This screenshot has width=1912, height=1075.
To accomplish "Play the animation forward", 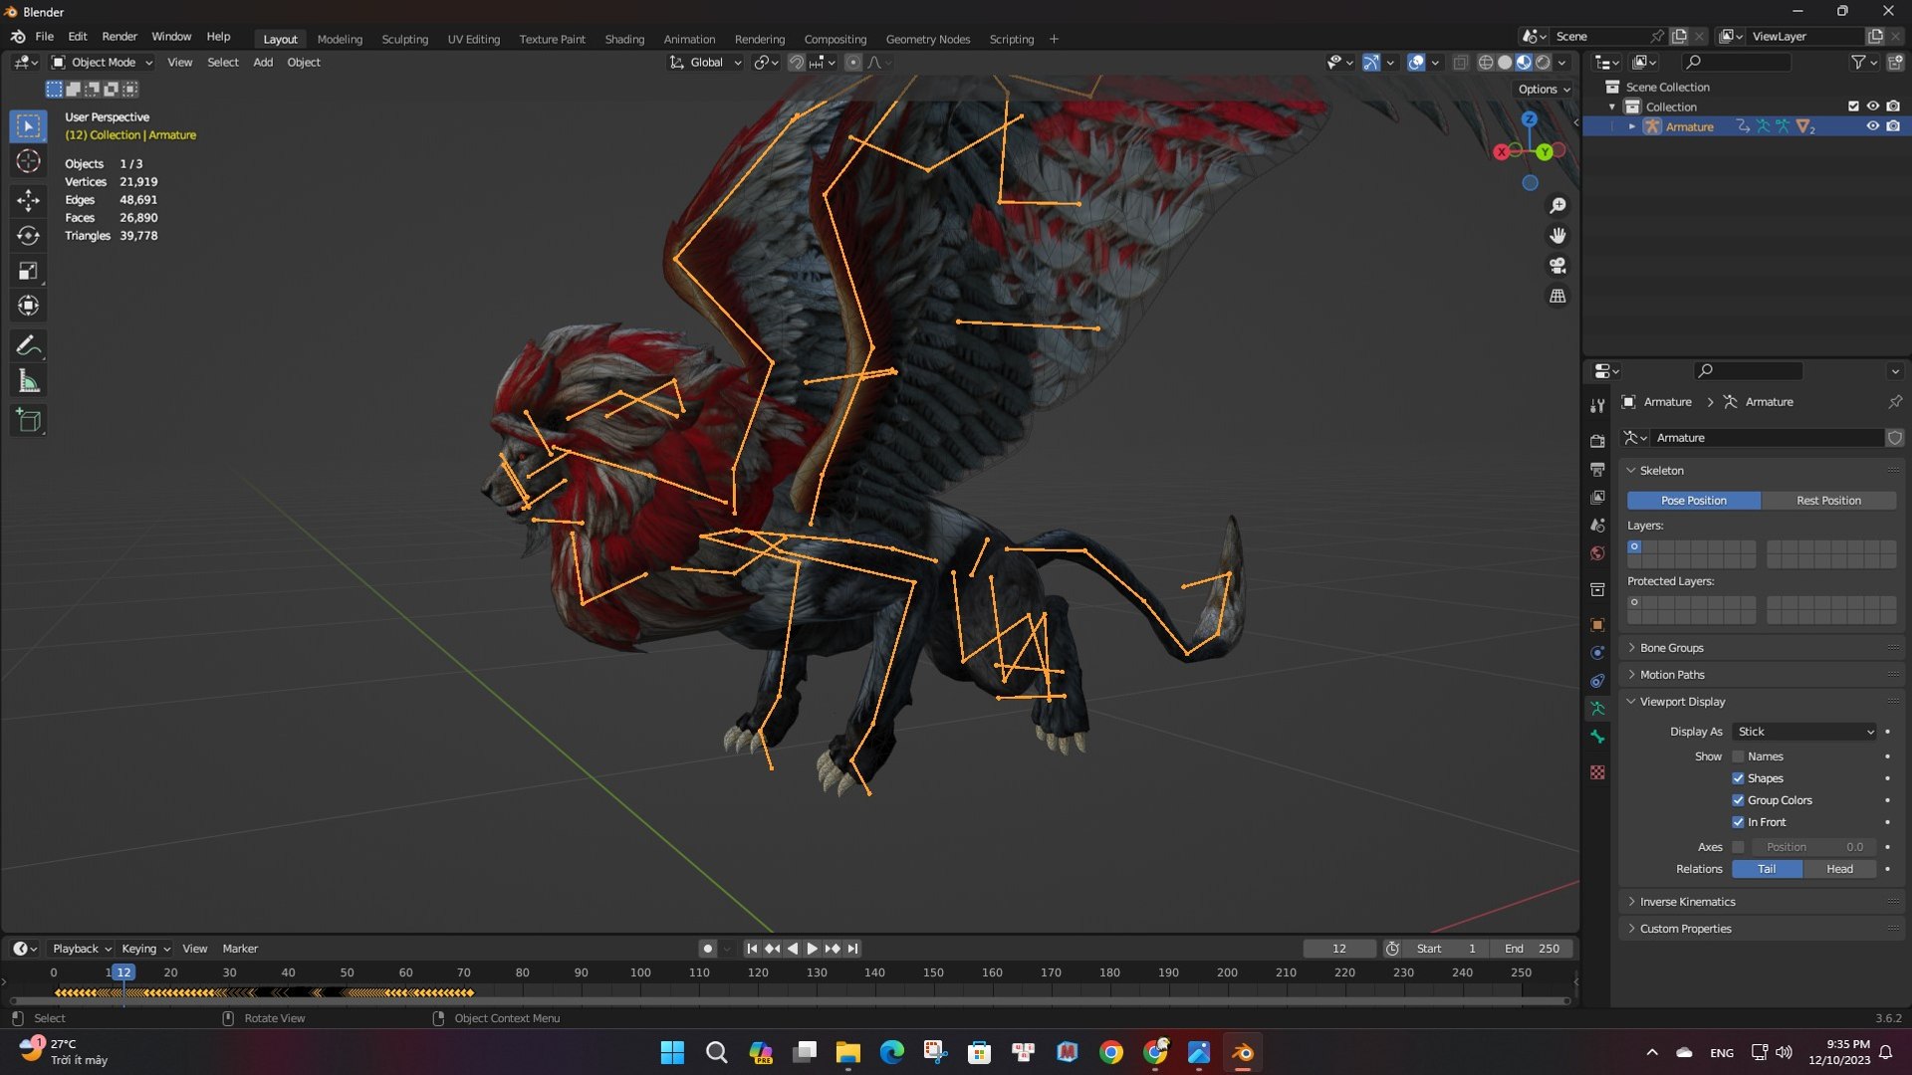I will (813, 949).
